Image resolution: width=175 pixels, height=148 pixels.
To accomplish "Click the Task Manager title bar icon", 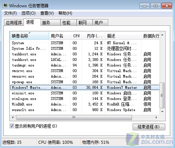I will click(5, 6).
